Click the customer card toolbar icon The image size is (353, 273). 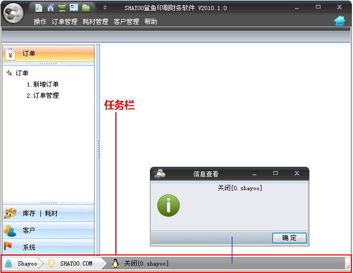point(73,7)
